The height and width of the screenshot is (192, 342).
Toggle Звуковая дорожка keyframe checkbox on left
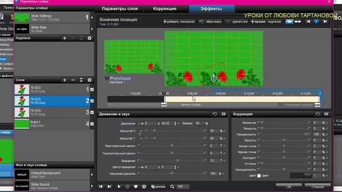click(139, 174)
